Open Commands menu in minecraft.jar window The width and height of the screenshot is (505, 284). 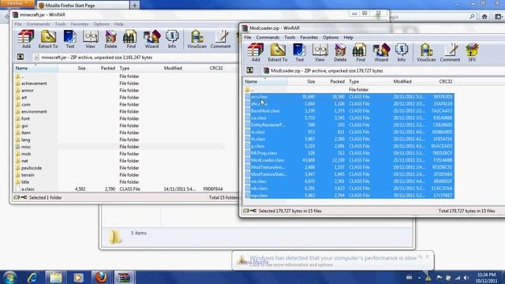point(38,24)
